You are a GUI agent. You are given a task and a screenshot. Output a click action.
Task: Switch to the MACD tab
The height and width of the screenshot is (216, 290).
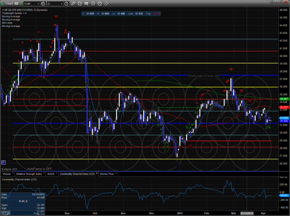51,174
